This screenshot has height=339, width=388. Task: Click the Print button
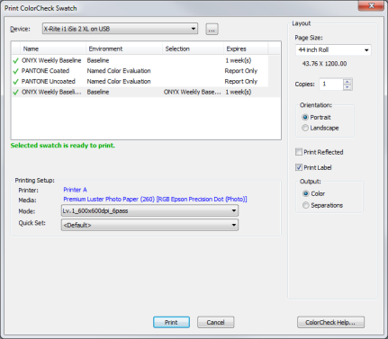[x=171, y=322]
